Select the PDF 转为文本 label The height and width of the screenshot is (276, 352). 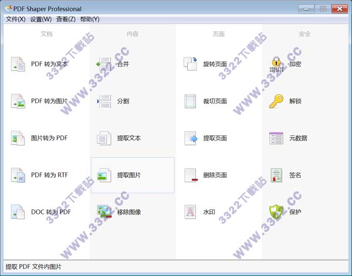click(49, 64)
